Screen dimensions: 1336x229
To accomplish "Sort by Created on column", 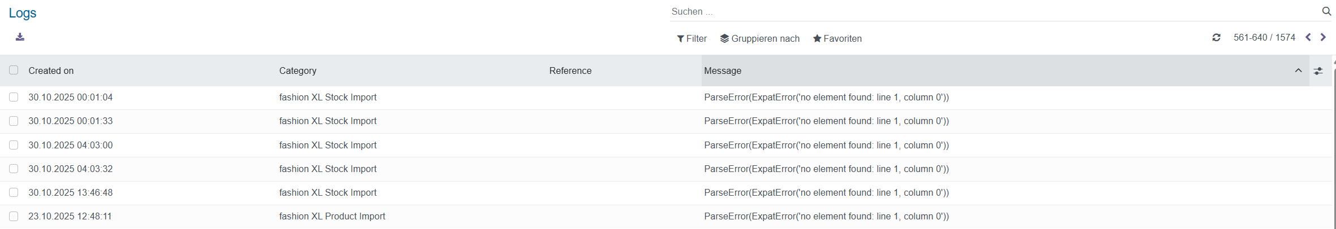I will [x=51, y=71].
